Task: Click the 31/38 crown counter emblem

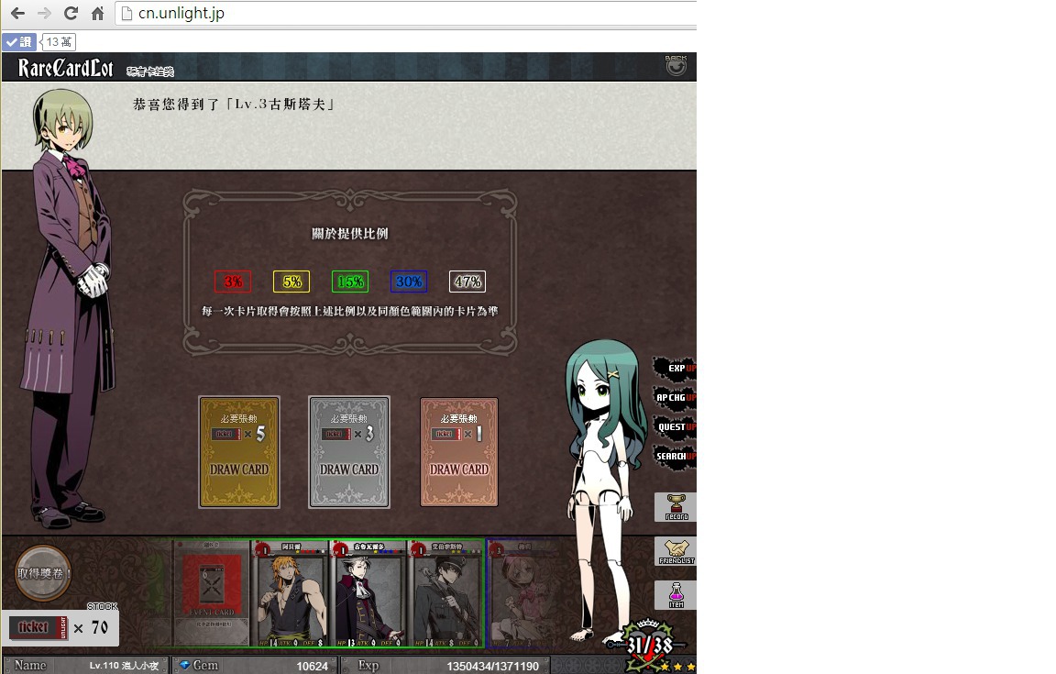Action: 649,646
